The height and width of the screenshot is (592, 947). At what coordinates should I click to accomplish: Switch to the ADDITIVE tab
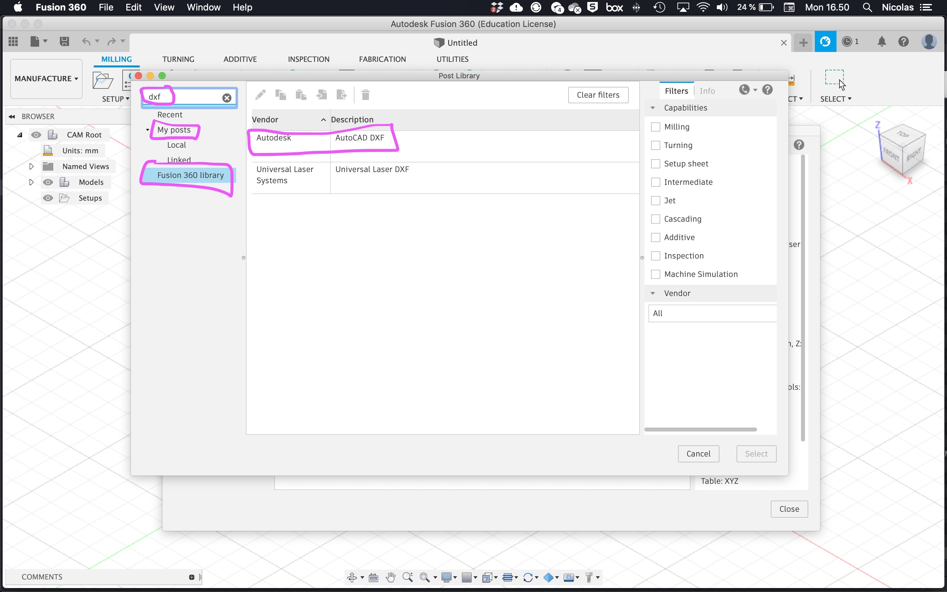coord(240,59)
